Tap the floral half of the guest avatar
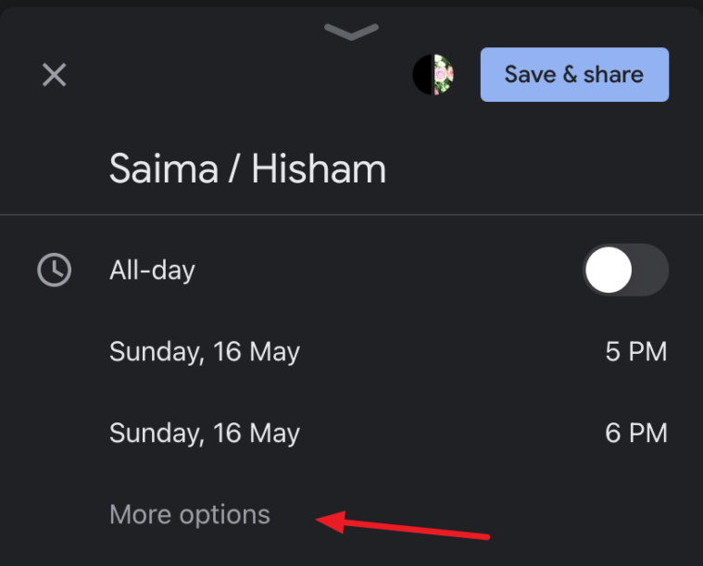 pos(444,74)
